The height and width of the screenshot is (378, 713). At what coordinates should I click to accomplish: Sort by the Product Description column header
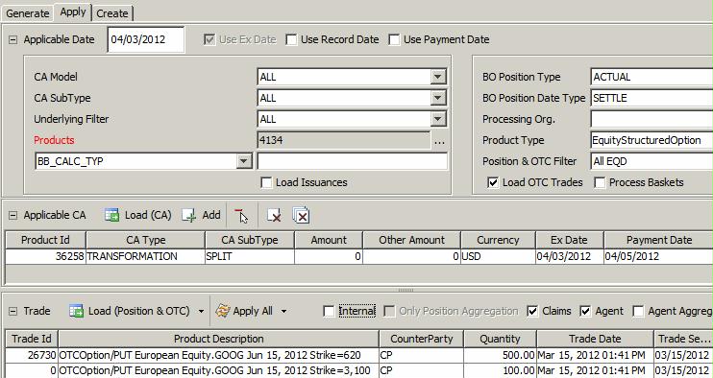[x=219, y=339]
